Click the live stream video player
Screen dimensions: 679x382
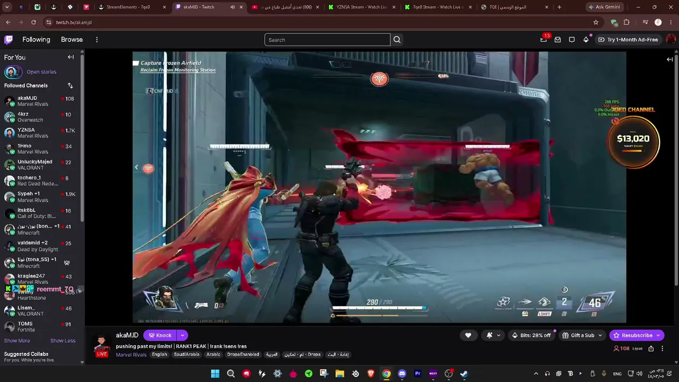click(x=379, y=187)
